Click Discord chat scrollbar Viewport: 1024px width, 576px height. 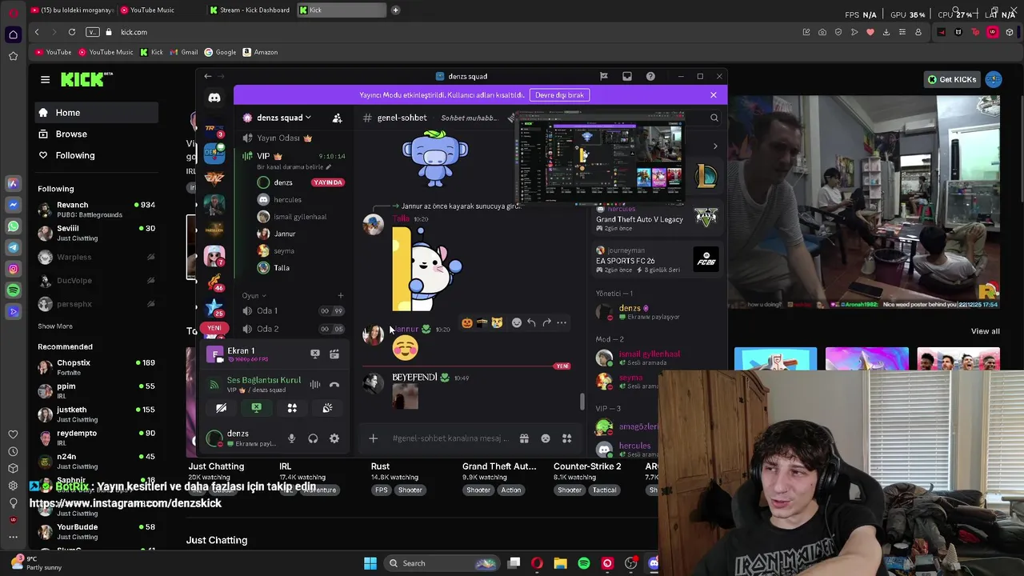click(582, 400)
